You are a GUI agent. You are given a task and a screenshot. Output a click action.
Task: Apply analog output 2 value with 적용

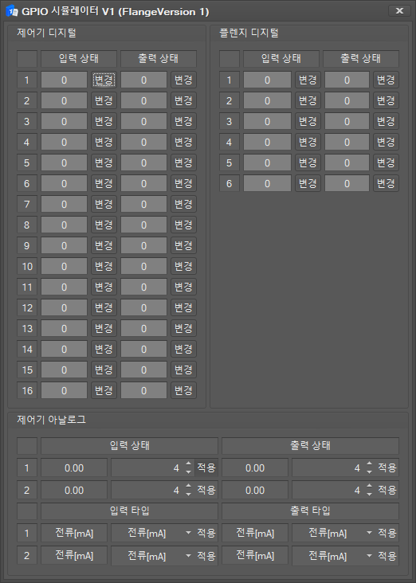[387, 490]
